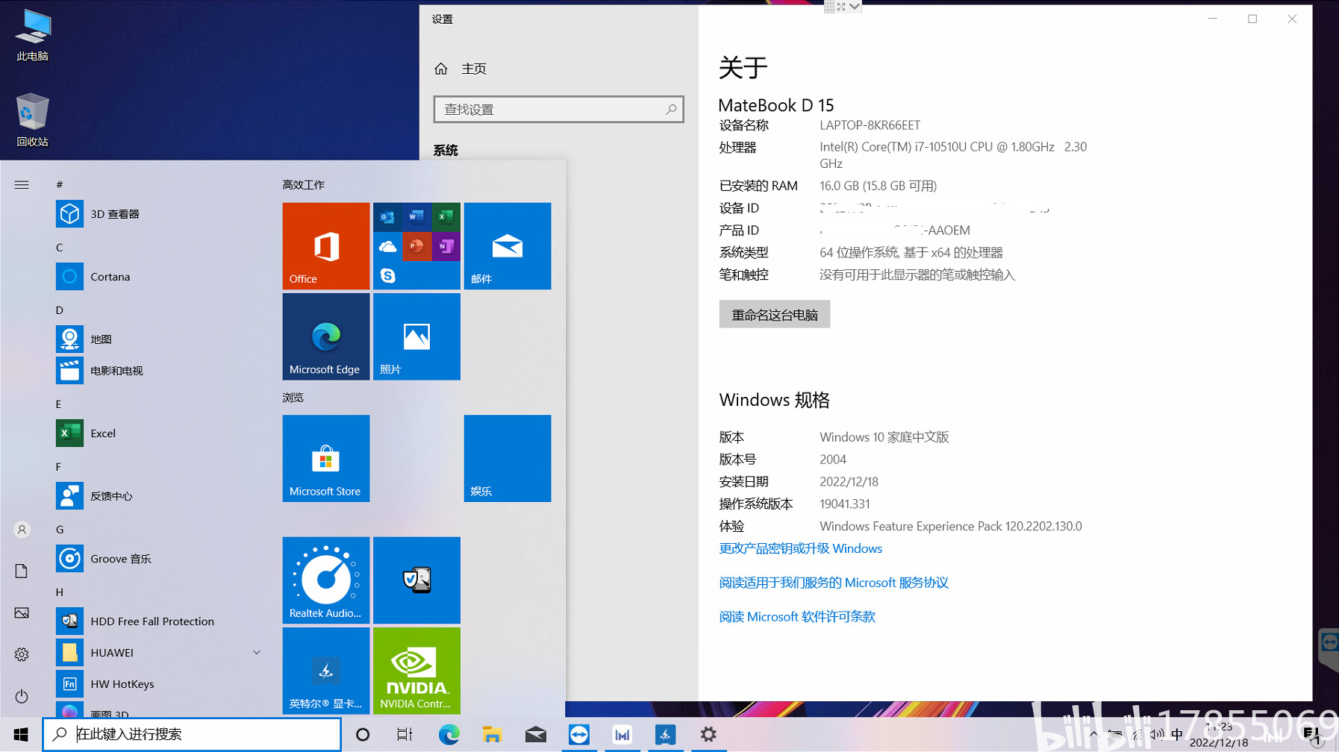Open Task View on the taskbar

405,735
